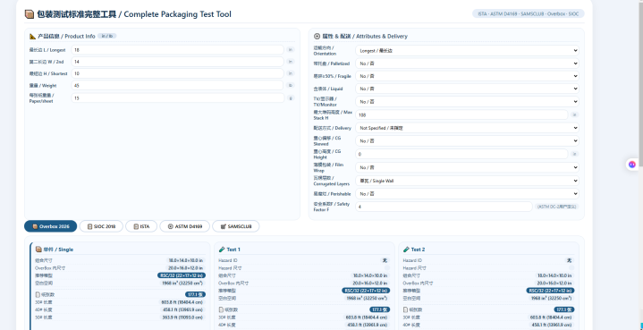The width and height of the screenshot is (643, 330).
Task: Switch to the ASTM D4169 tab
Action: point(184,226)
